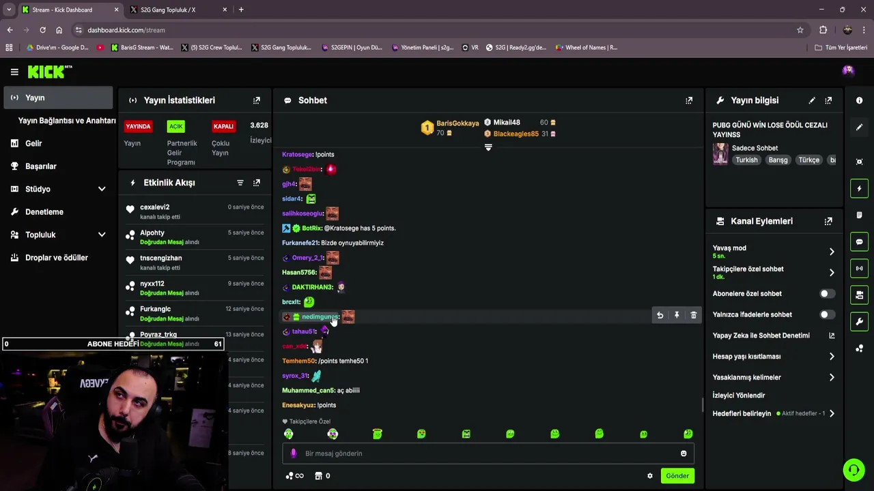Toggle the broadcast stats icon in the right sidebar
Image resolution: width=874 pixels, height=491 pixels.
coord(859,269)
